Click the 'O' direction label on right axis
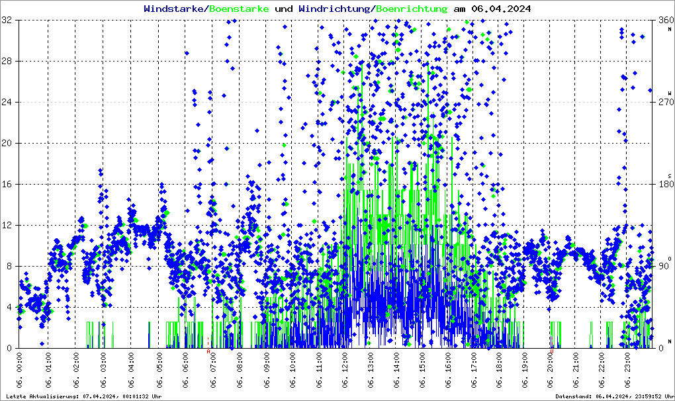This screenshot has height=401, width=675. tap(670, 259)
